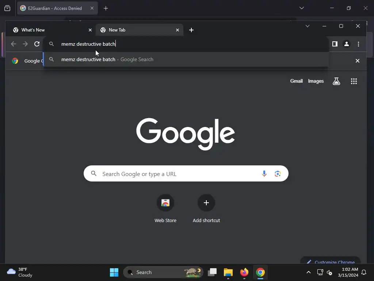374x281 pixels.
Task: Start voice search with microphone icon
Action: [264, 174]
